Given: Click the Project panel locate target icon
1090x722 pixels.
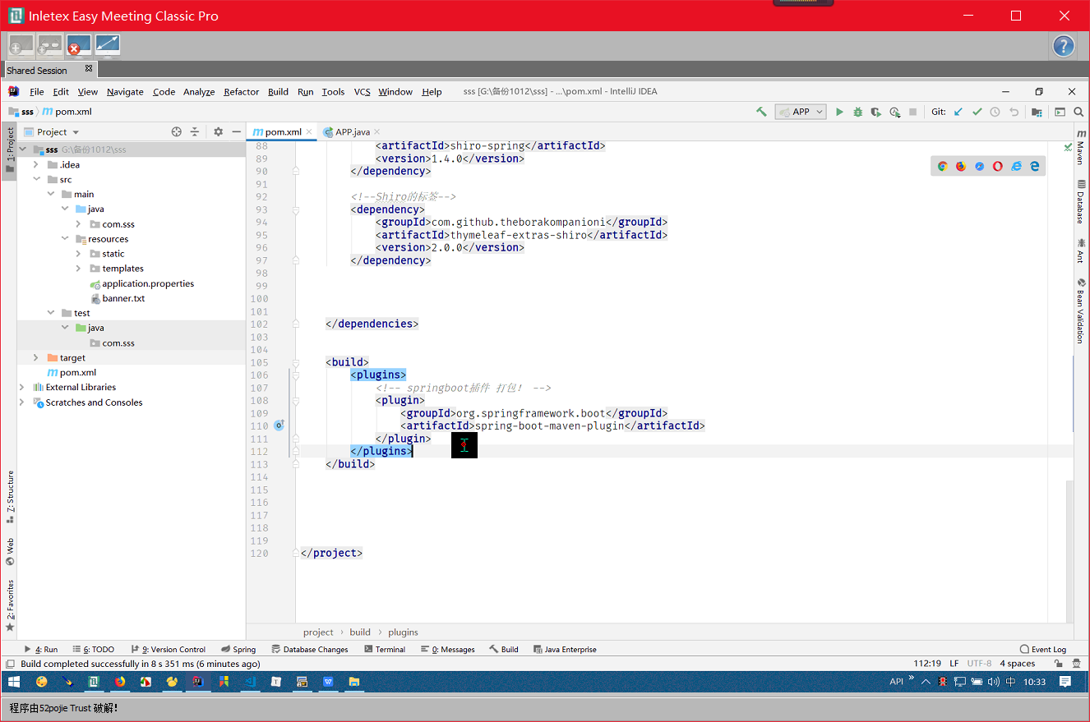Looking at the screenshot, I should (x=176, y=131).
